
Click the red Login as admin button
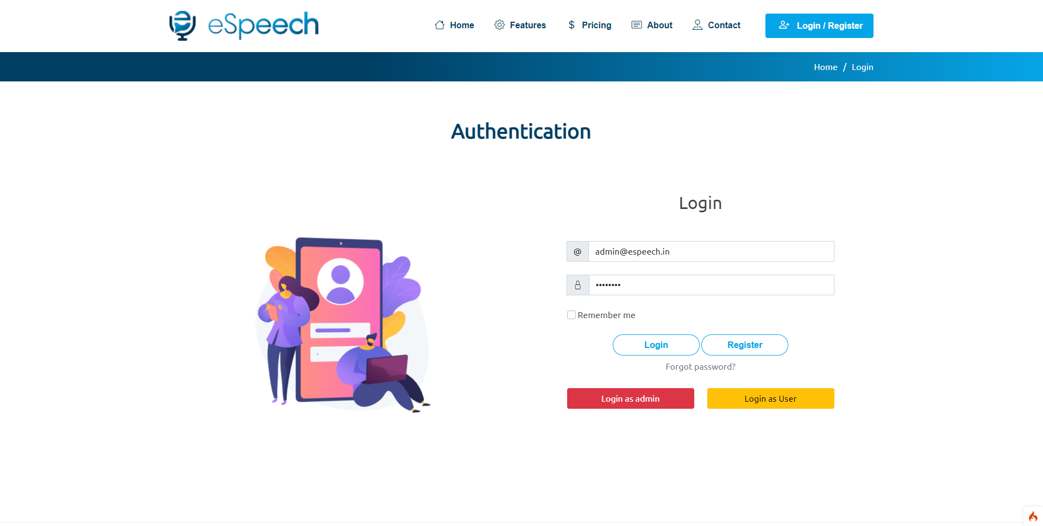(x=631, y=398)
